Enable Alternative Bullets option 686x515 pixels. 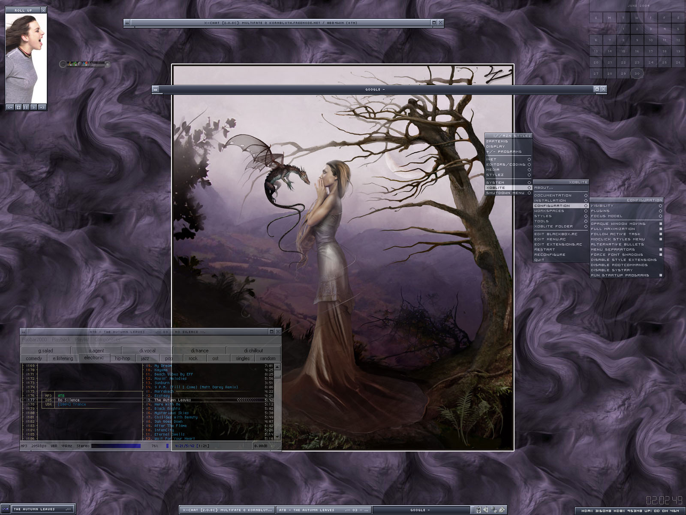tap(626, 244)
